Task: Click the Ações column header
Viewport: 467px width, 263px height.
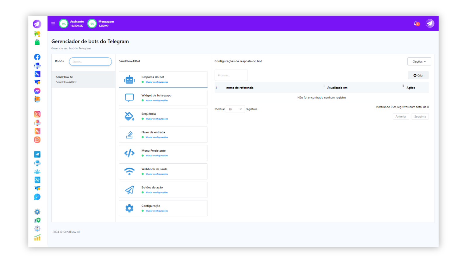Action: click(411, 88)
